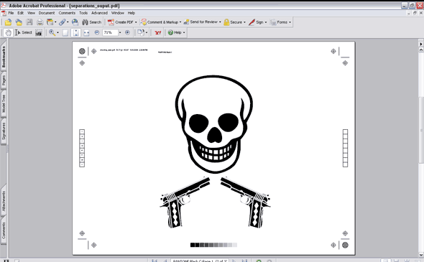Expand the Rotate View dropdown arrow
The width and height of the screenshot is (424, 262).
pyautogui.click(x=147, y=33)
